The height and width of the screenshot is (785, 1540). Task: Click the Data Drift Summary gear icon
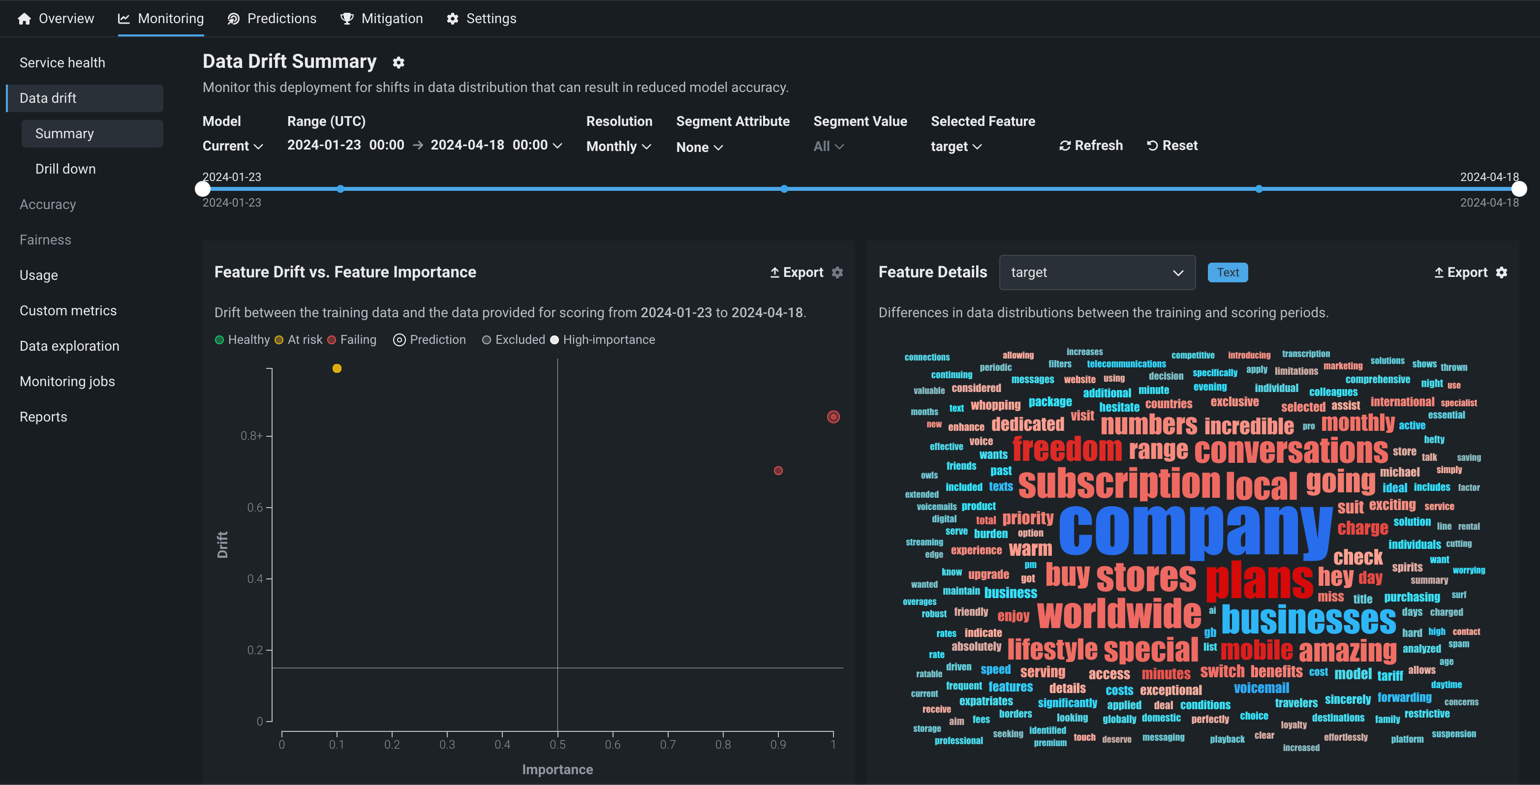pyautogui.click(x=398, y=63)
